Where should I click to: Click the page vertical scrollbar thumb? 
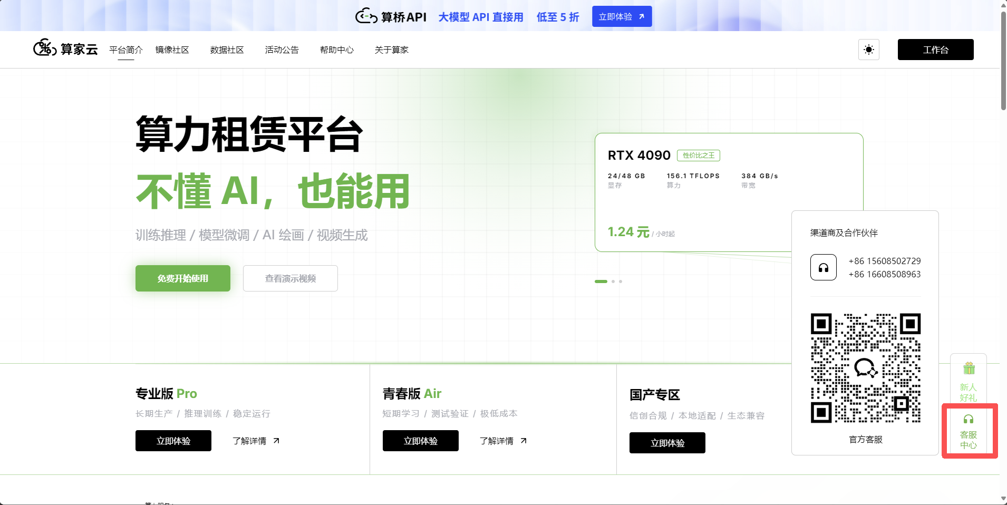pos(1003,61)
